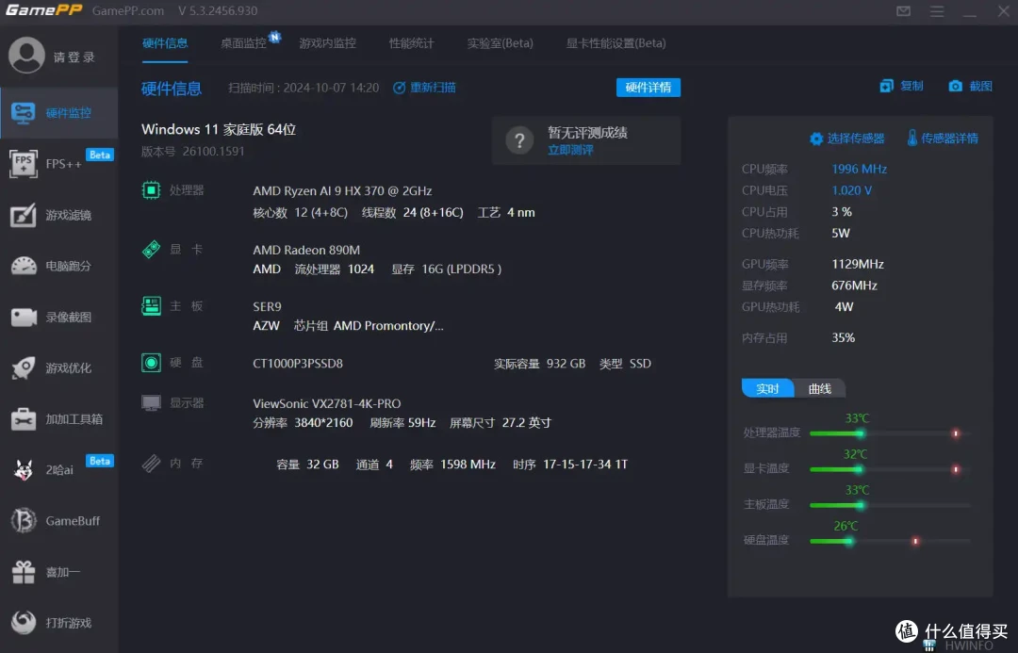
Task: Switch to 桌面监控 tab
Action: pos(243,43)
